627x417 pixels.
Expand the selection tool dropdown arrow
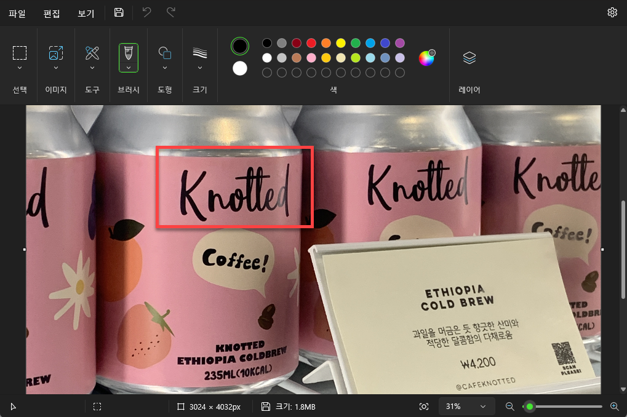tap(20, 68)
